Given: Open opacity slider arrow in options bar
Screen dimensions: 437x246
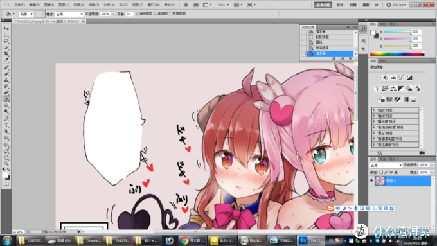Looking at the screenshot, I should 114,14.
